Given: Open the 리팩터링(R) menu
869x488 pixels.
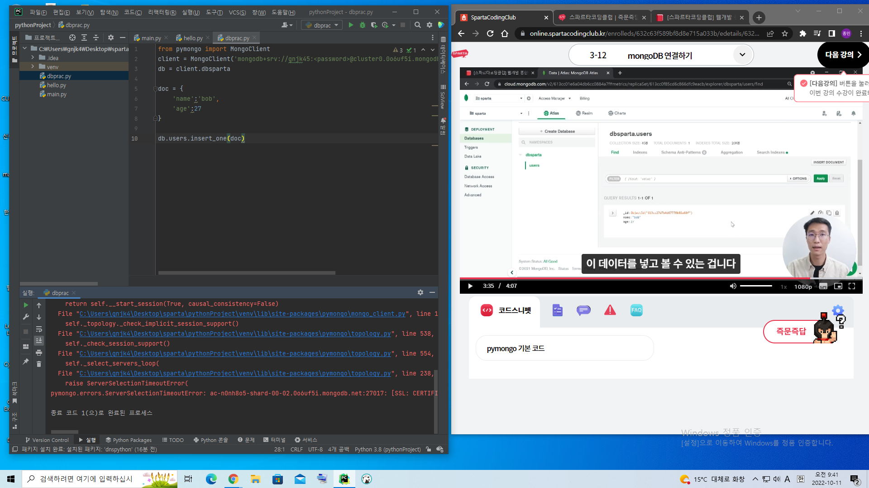Looking at the screenshot, I should [x=162, y=12].
